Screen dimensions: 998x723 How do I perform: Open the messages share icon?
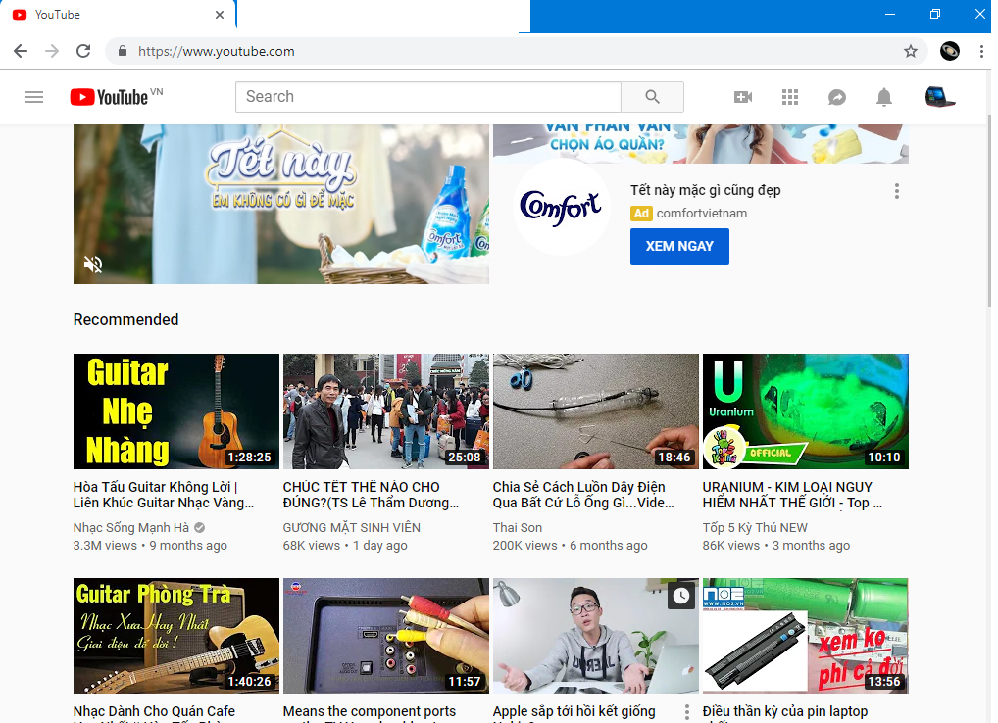[x=837, y=97]
